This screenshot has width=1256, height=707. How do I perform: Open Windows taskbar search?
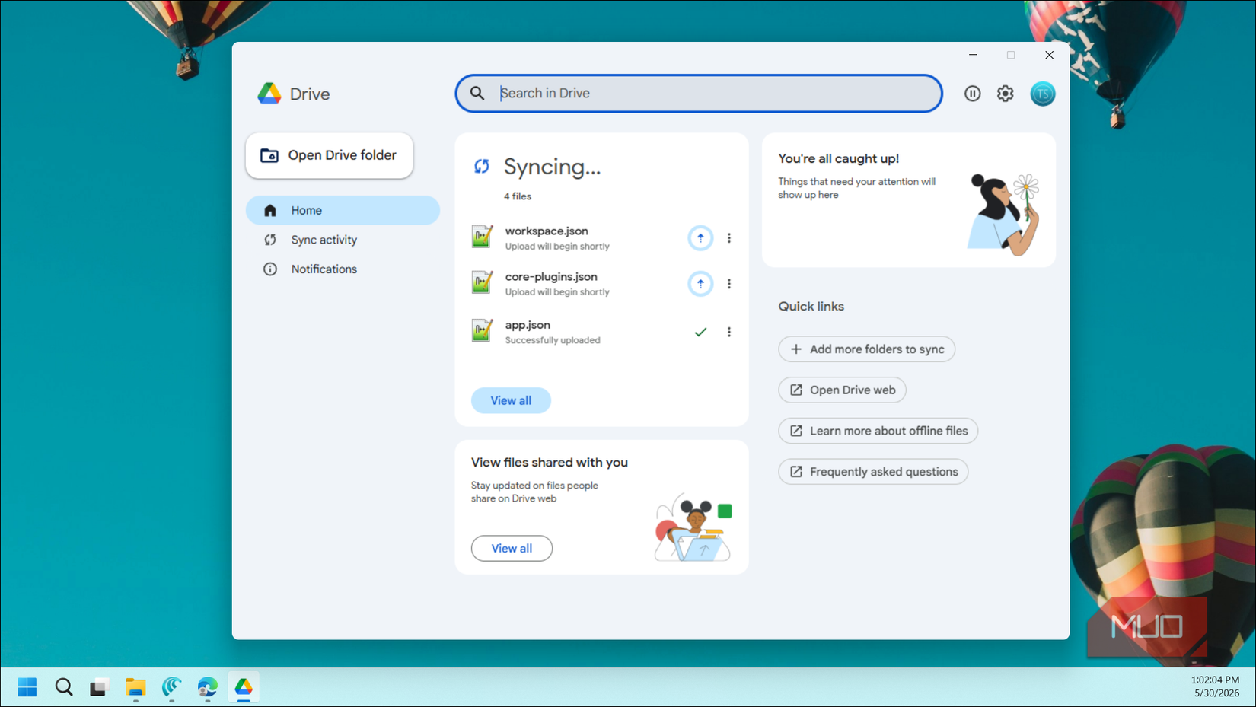point(64,687)
